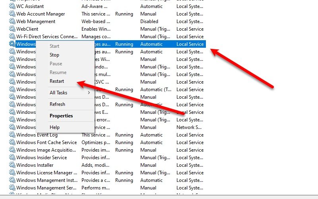
Task: Click the 'Web-based ...' description cell
Action: (x=96, y=21)
